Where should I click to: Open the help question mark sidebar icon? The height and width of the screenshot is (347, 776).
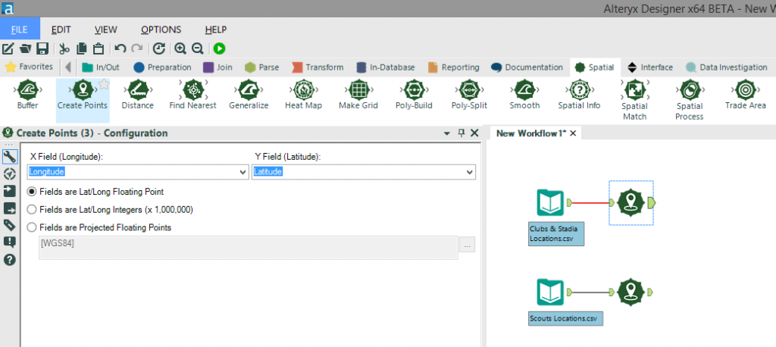pos(9,259)
